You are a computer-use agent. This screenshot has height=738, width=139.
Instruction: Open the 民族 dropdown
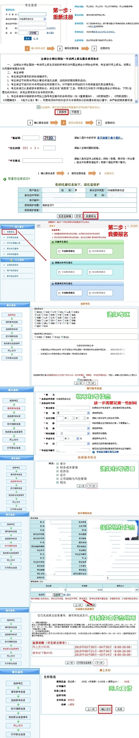coord(73,428)
